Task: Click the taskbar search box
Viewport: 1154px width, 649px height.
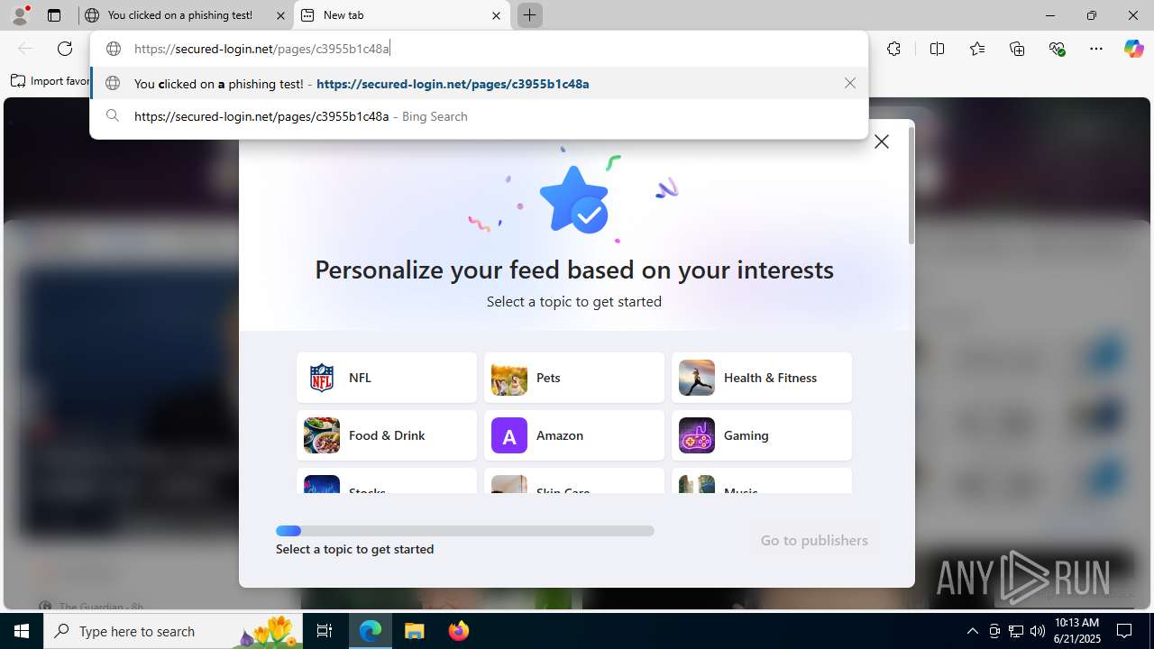Action: pyautogui.click(x=175, y=631)
